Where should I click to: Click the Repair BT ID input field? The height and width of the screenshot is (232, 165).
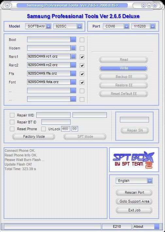pyautogui.click(x=56, y=122)
